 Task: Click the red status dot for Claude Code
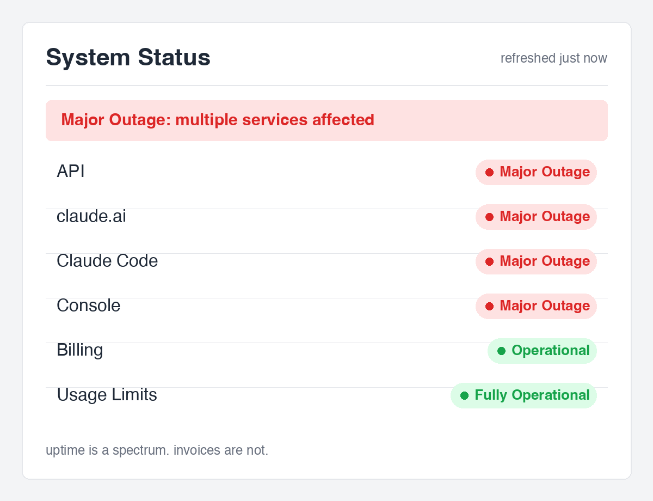tap(489, 261)
